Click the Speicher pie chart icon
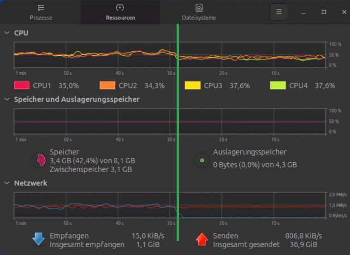Viewport: 350px width, 255px height. (x=39, y=160)
